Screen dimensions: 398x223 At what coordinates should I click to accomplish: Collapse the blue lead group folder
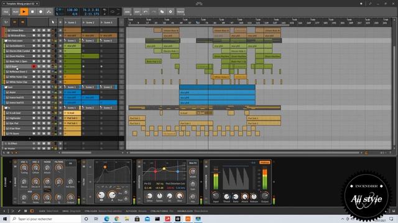point(6,87)
